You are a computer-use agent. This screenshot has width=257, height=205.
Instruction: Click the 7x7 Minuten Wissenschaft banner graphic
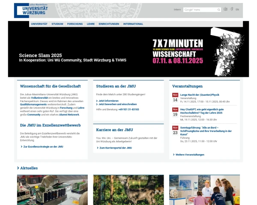coord(178,51)
